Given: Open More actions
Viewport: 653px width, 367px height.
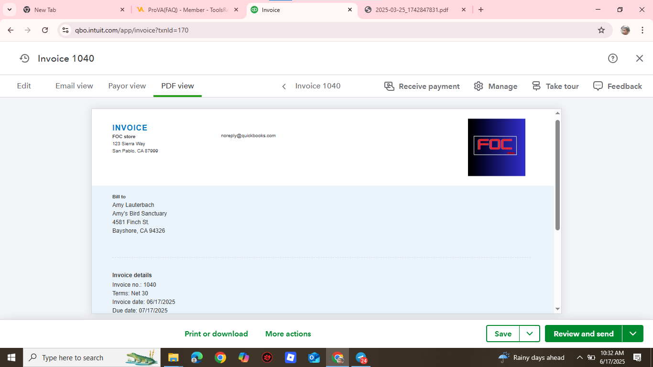Looking at the screenshot, I should coord(288,334).
